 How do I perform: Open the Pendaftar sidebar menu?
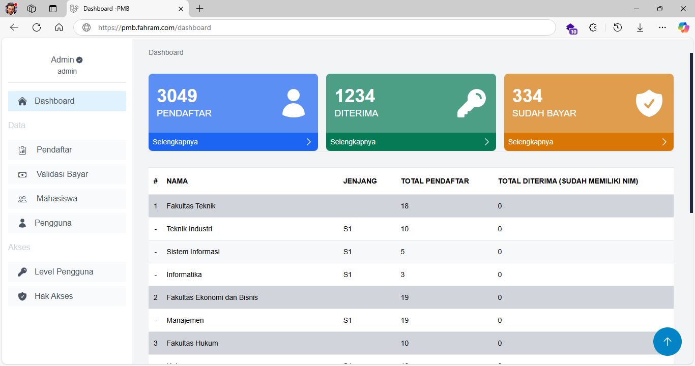tap(54, 150)
